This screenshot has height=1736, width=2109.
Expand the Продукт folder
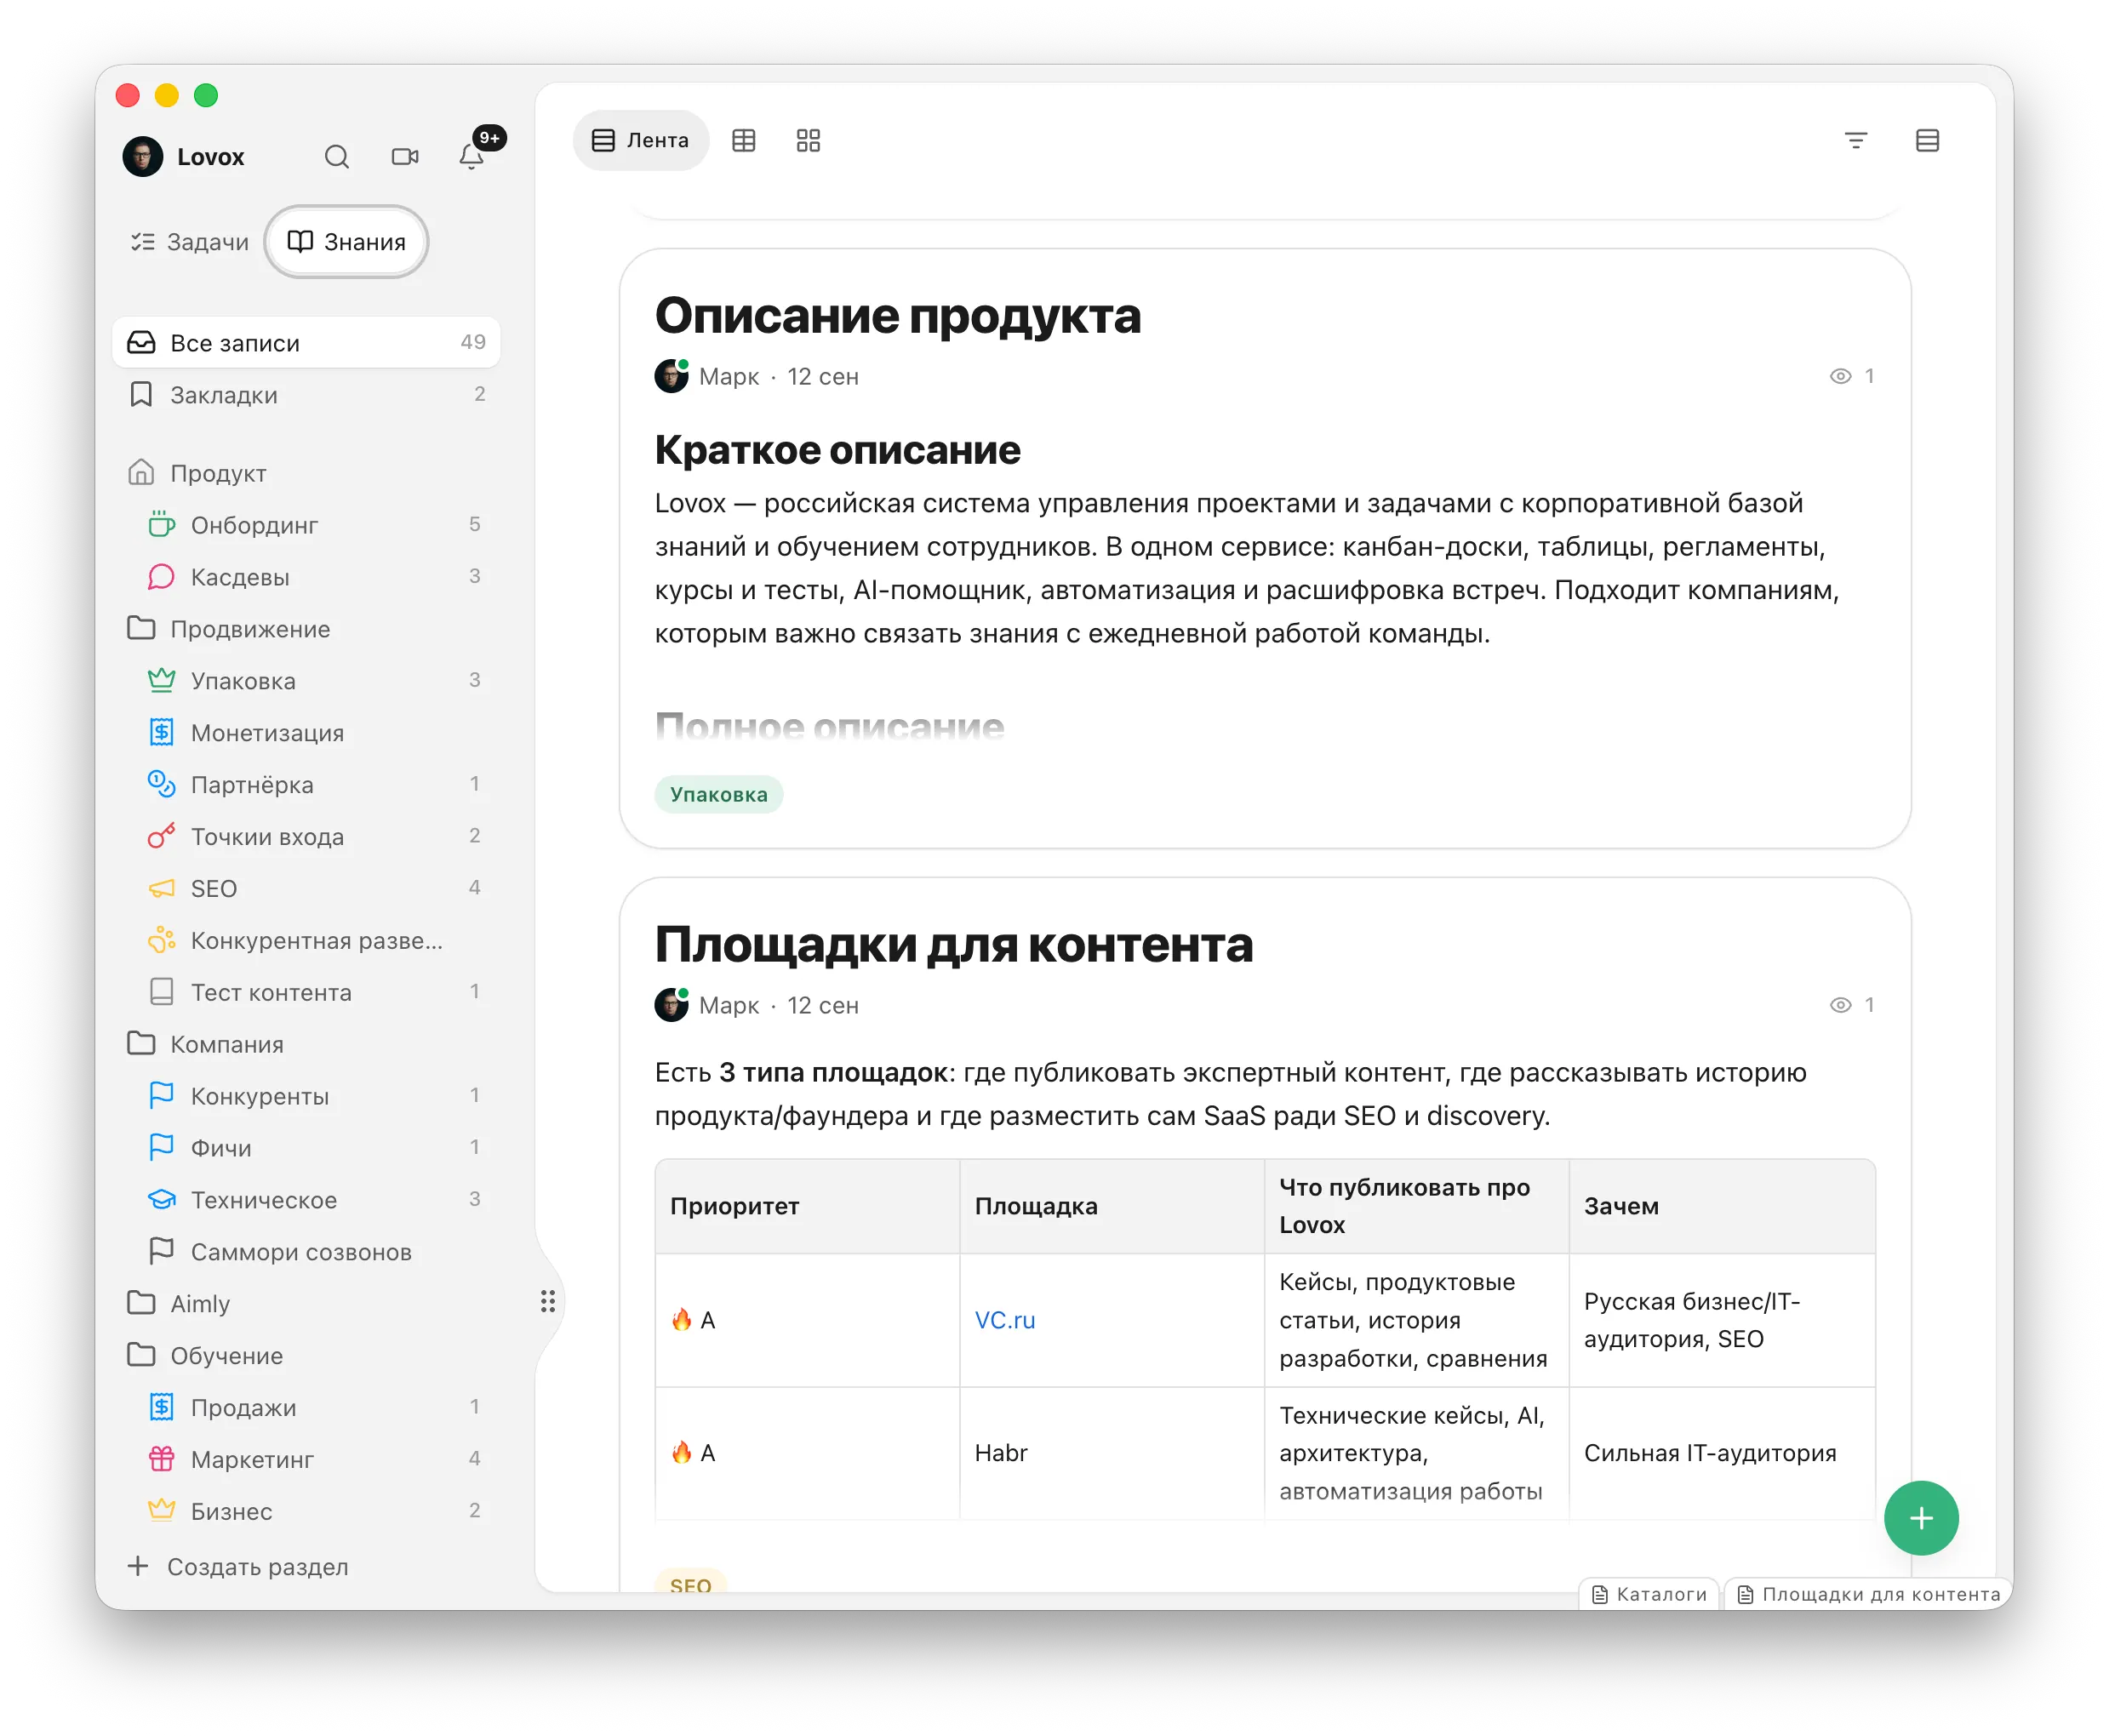tap(305, 473)
